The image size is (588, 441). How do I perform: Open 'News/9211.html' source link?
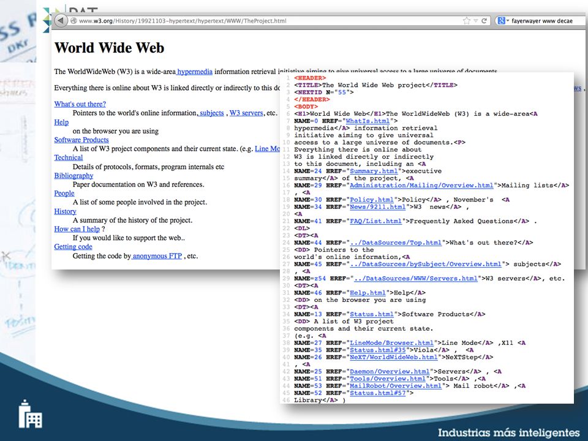(378, 206)
